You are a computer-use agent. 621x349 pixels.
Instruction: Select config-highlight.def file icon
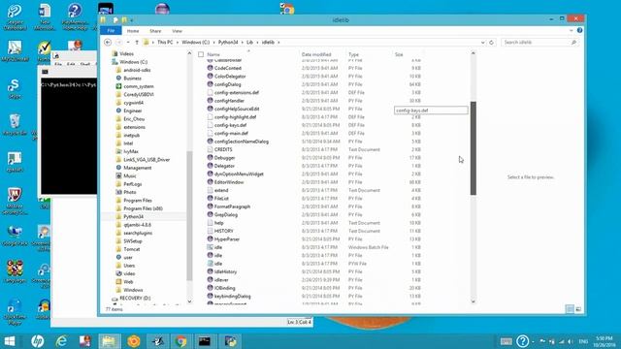click(x=210, y=116)
